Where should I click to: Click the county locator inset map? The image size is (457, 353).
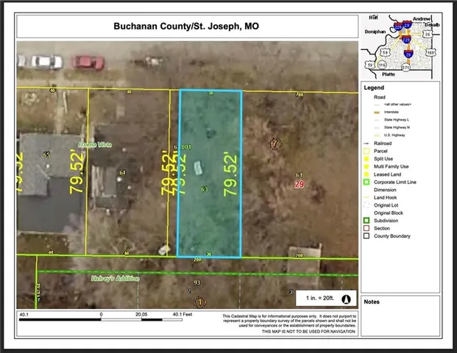[402, 47]
